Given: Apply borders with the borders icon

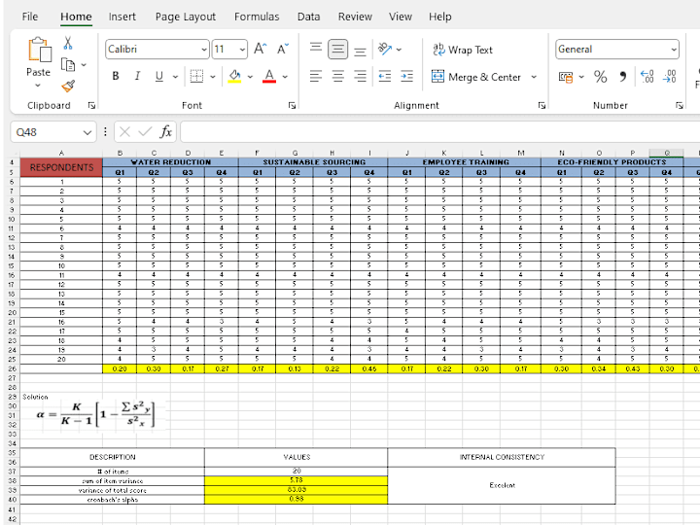Looking at the screenshot, I should pos(196,77).
